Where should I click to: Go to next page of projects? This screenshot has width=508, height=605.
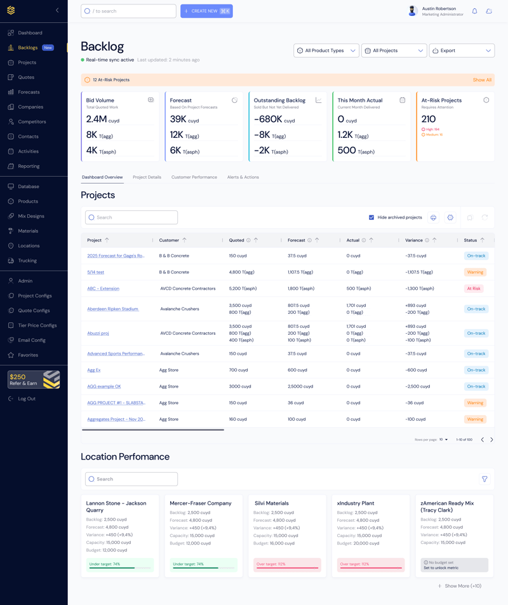[491, 440]
